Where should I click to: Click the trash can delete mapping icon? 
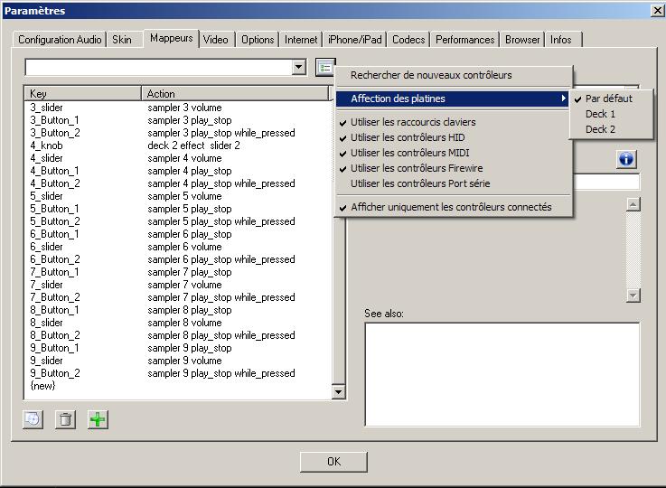click(x=65, y=419)
